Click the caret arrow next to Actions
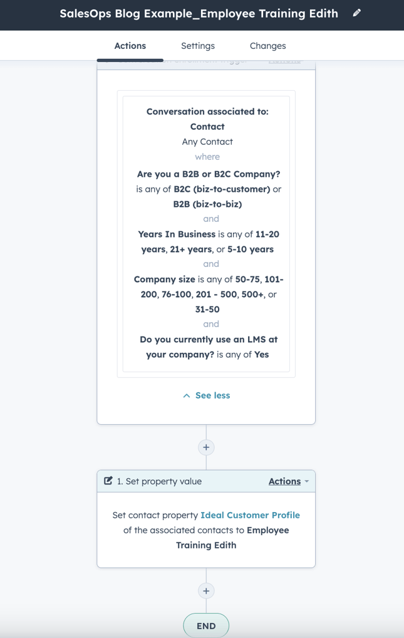404x638 pixels. tap(307, 482)
